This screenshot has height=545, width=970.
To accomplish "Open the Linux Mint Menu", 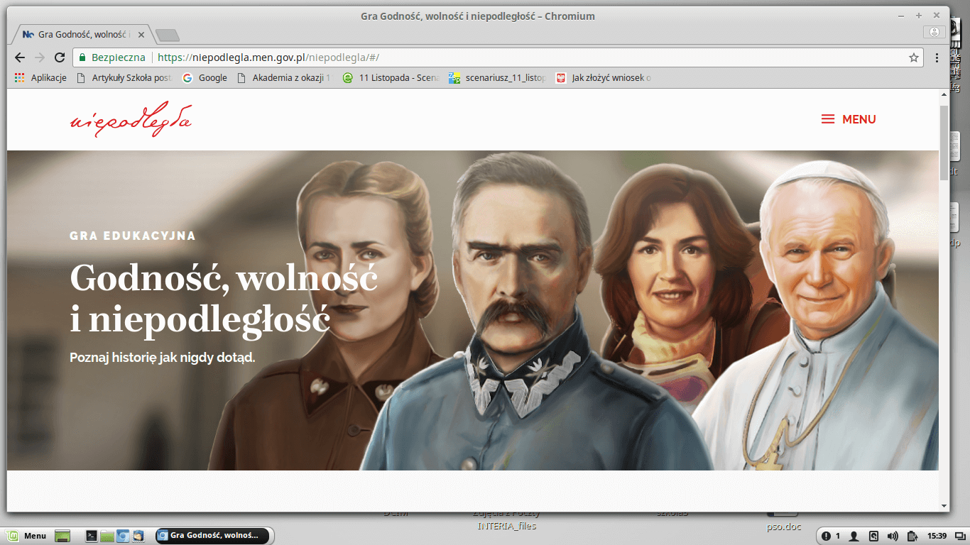I will [x=27, y=536].
